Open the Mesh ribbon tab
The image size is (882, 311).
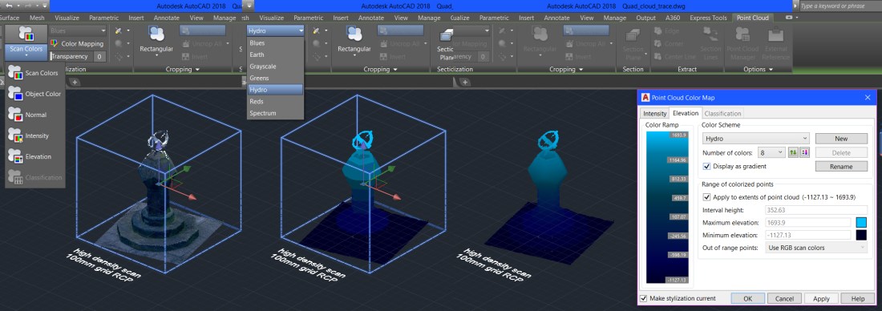(37, 18)
